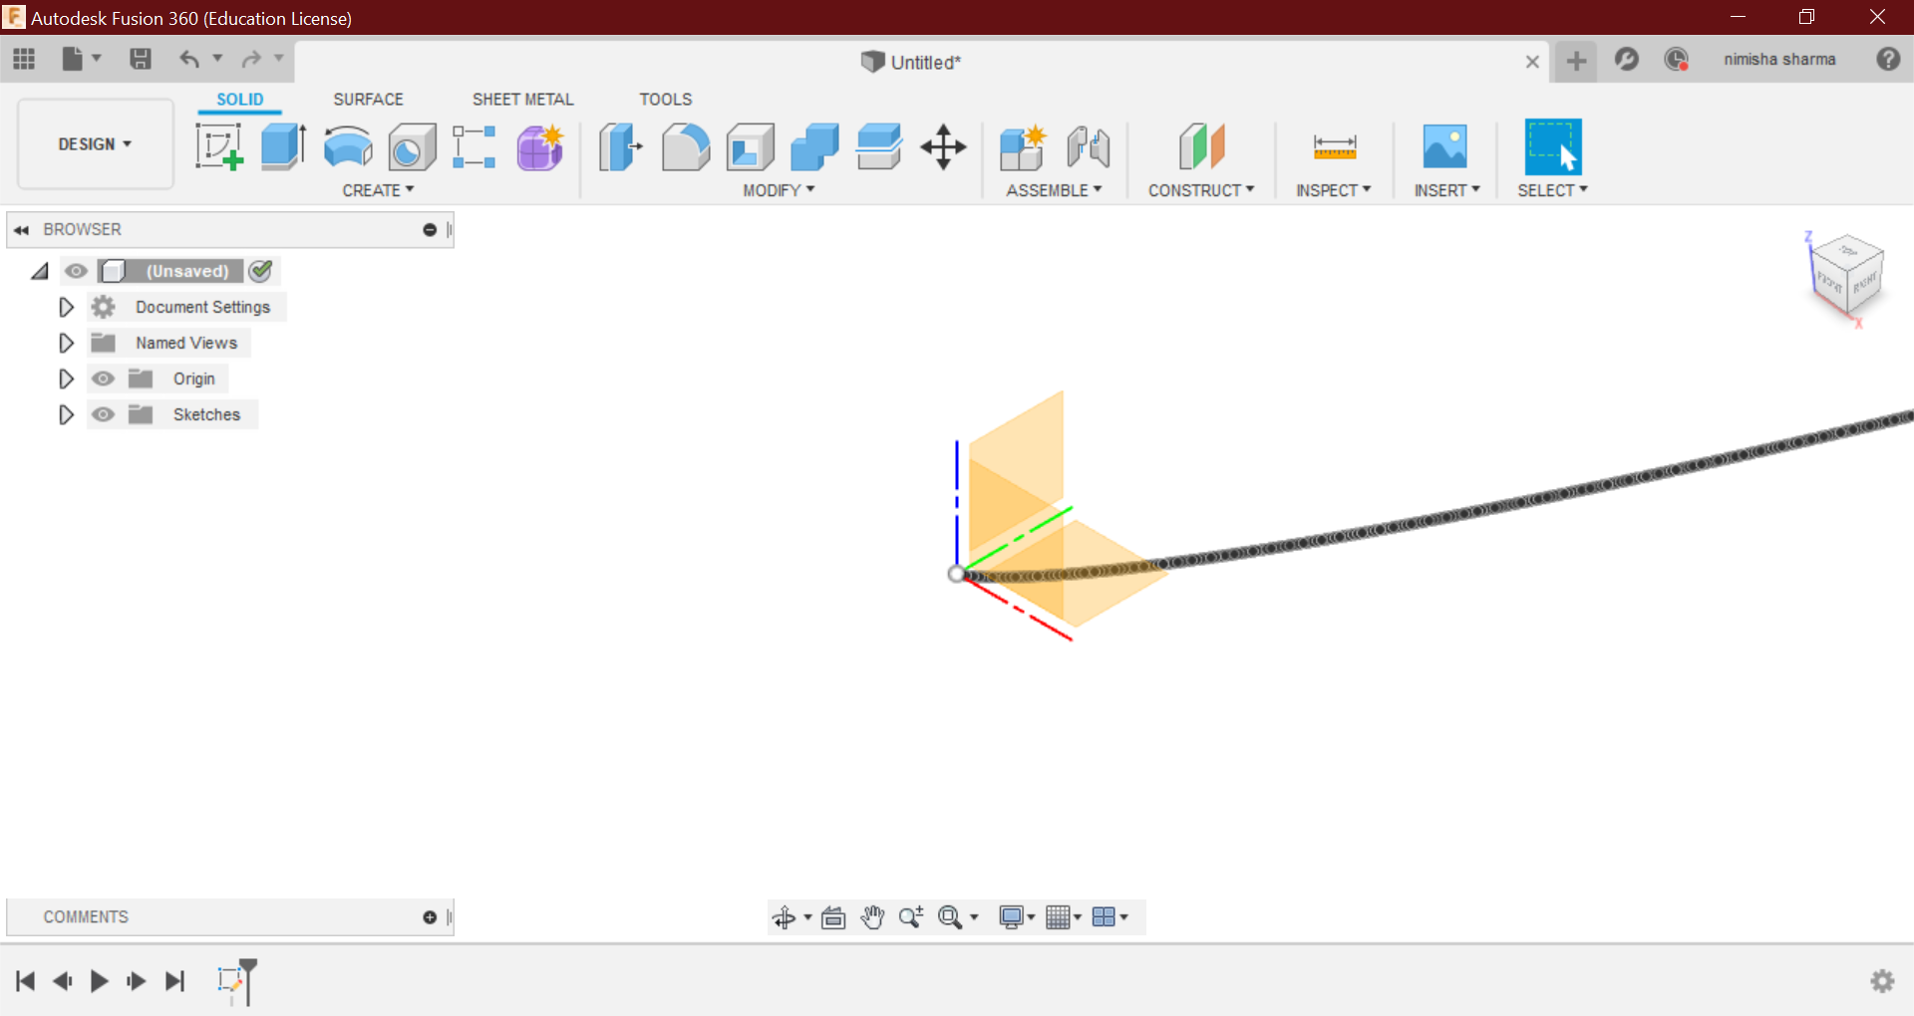Select the Untitled* document tab
The width and height of the screenshot is (1914, 1016).
click(x=911, y=62)
